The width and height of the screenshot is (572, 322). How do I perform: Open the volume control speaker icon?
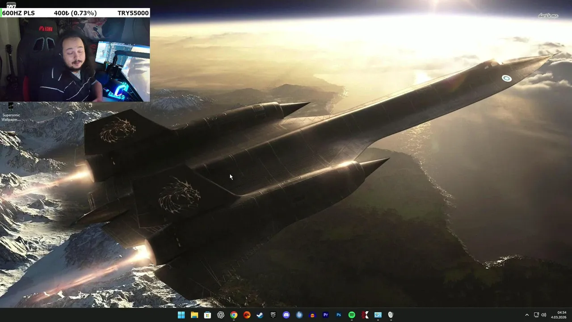pyautogui.click(x=544, y=315)
